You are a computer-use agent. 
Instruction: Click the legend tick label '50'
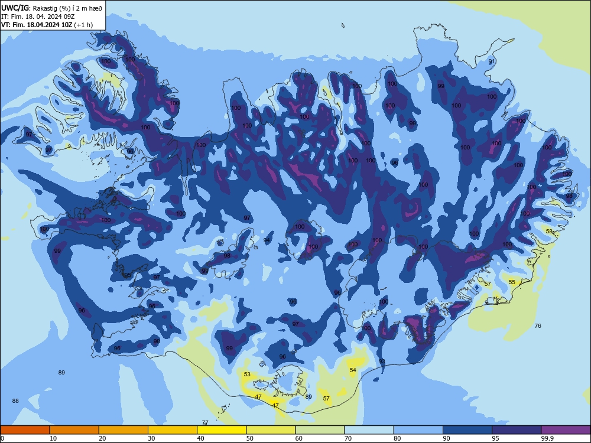(x=250, y=438)
